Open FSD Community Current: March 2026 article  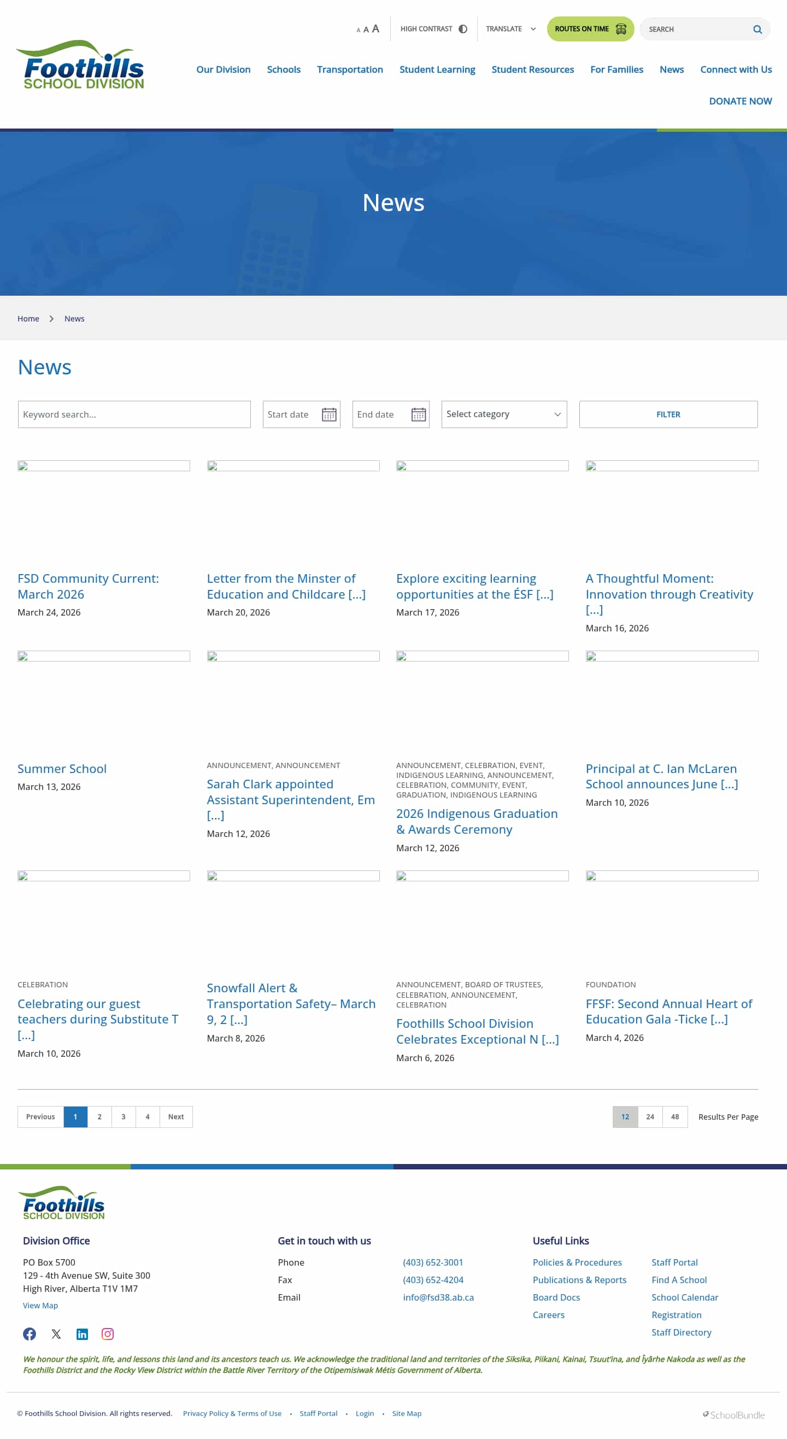(88, 586)
